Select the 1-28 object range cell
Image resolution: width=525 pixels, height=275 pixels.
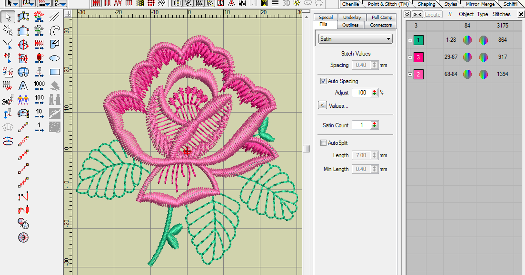(x=451, y=40)
